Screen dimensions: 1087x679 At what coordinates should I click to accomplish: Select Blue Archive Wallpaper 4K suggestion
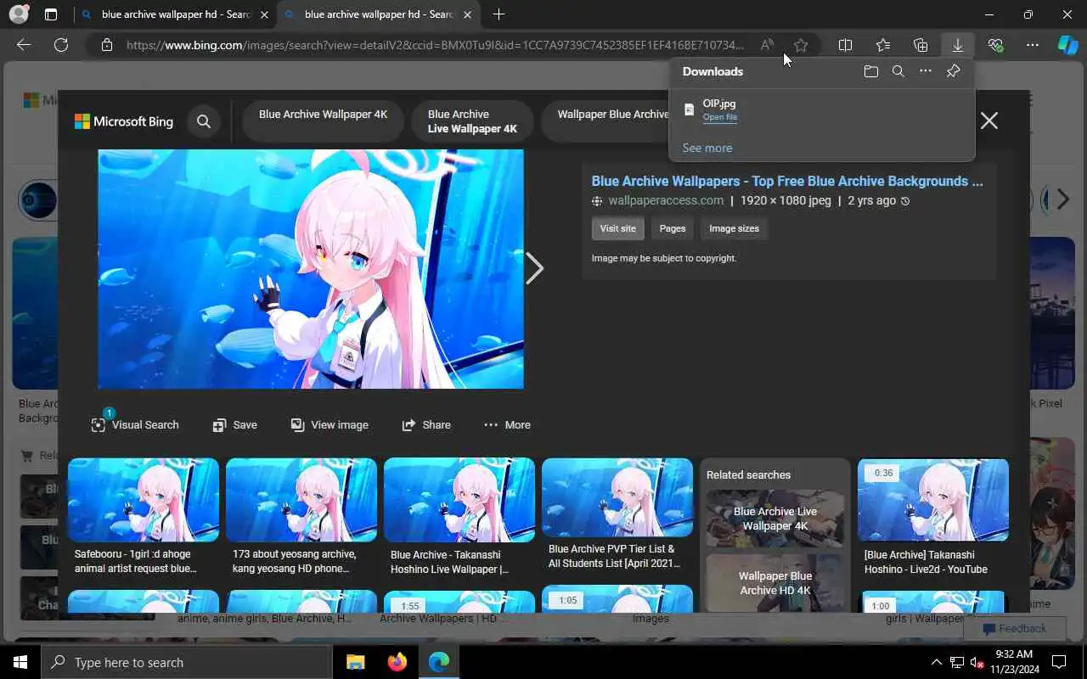point(323,121)
